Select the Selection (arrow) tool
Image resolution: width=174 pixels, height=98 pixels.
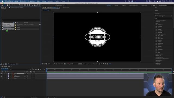click(x=5, y=5)
